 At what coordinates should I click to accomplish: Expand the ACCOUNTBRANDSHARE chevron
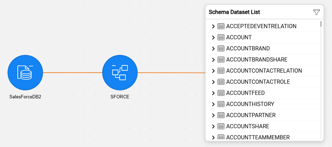[x=213, y=60]
